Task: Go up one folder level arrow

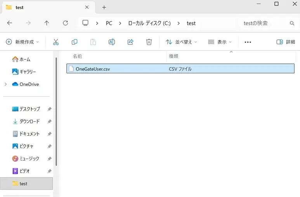Action: pyautogui.click(x=47, y=23)
